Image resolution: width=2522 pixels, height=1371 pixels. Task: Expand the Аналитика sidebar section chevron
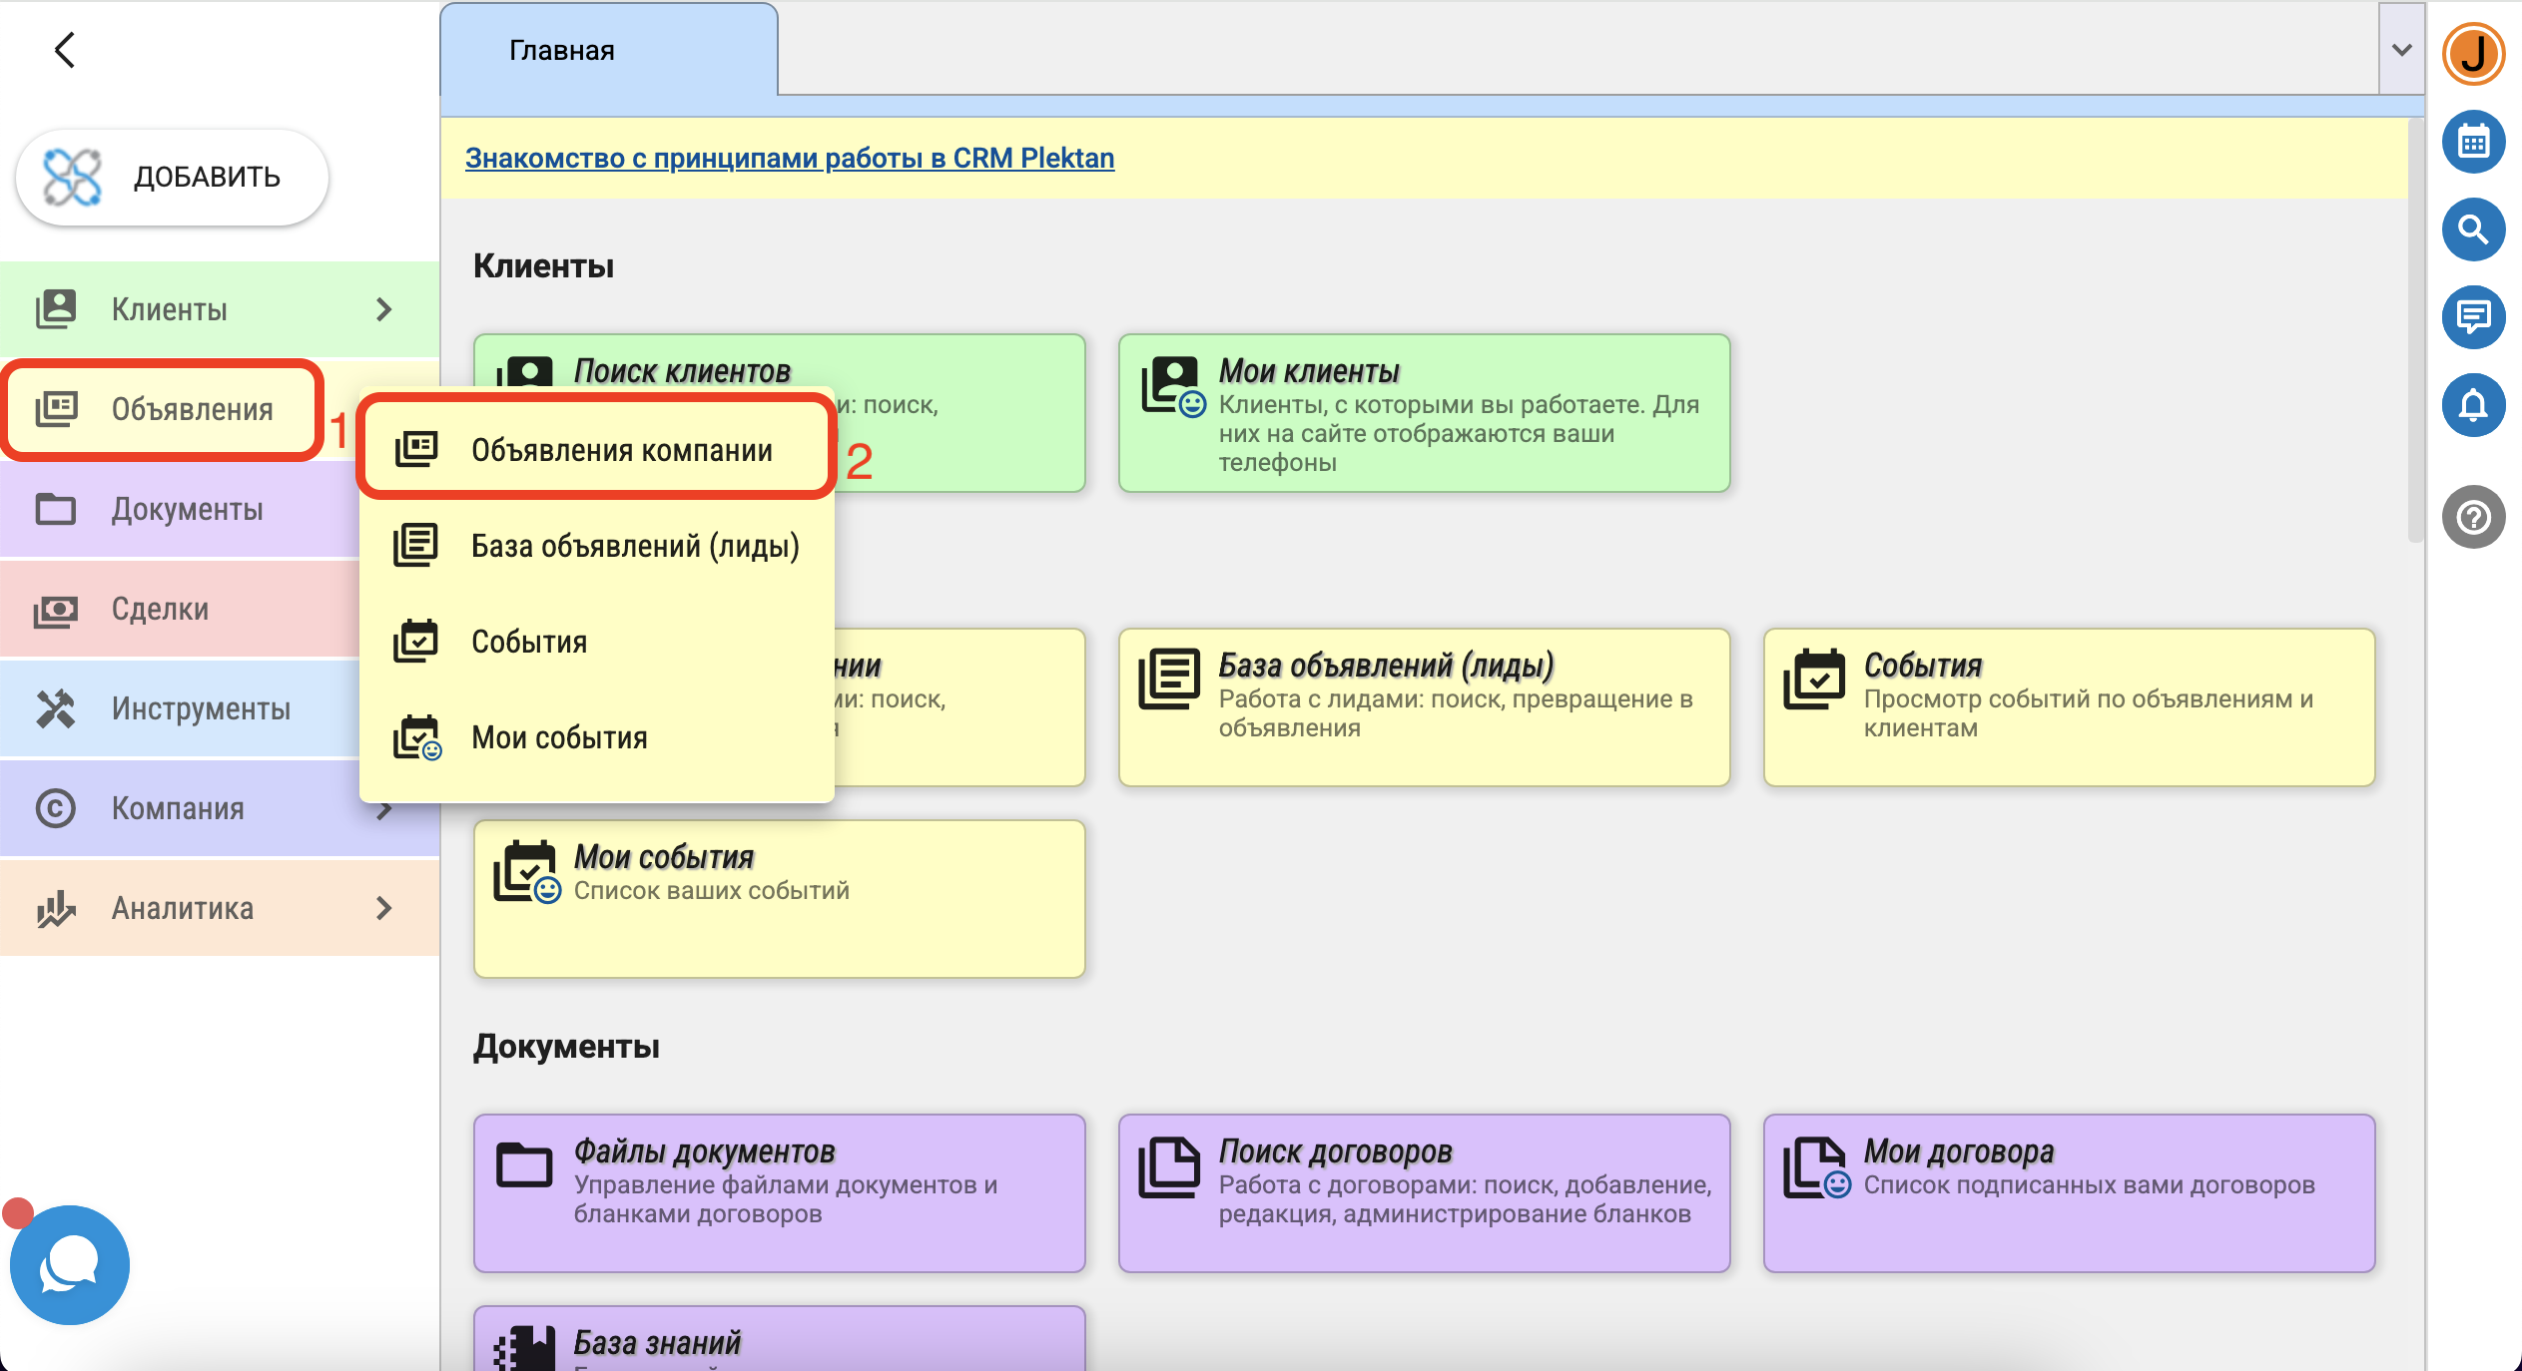point(383,908)
